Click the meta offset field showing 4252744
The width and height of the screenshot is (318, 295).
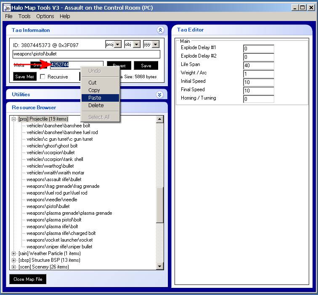[x=77, y=65]
